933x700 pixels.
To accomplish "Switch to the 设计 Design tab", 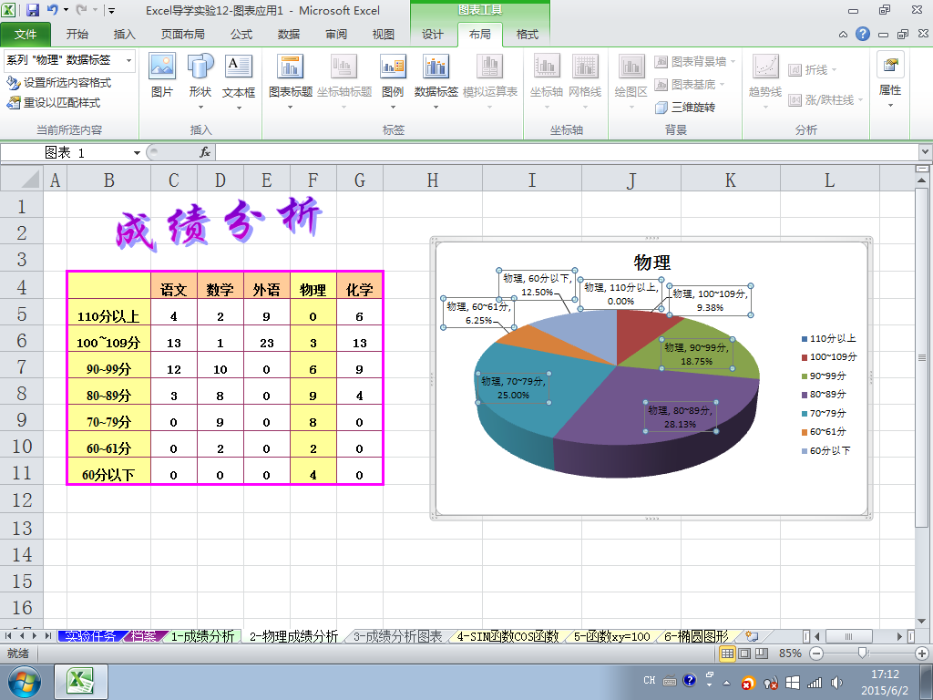I will click(x=433, y=35).
